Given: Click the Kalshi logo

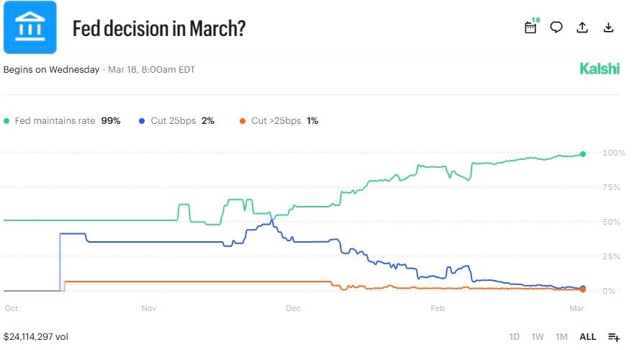Looking at the screenshot, I should (599, 69).
